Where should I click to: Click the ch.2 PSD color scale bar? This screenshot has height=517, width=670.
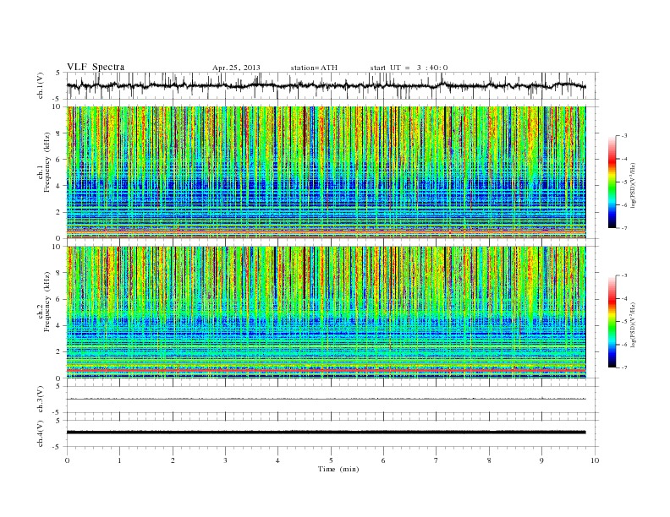(x=612, y=322)
